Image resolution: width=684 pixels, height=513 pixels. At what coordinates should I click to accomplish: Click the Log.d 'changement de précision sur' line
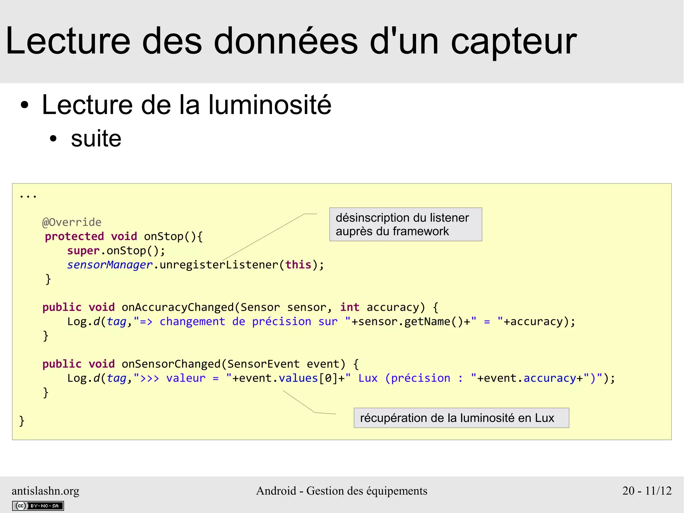[x=321, y=322]
